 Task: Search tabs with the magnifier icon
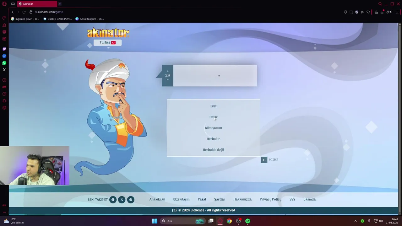pos(380,4)
